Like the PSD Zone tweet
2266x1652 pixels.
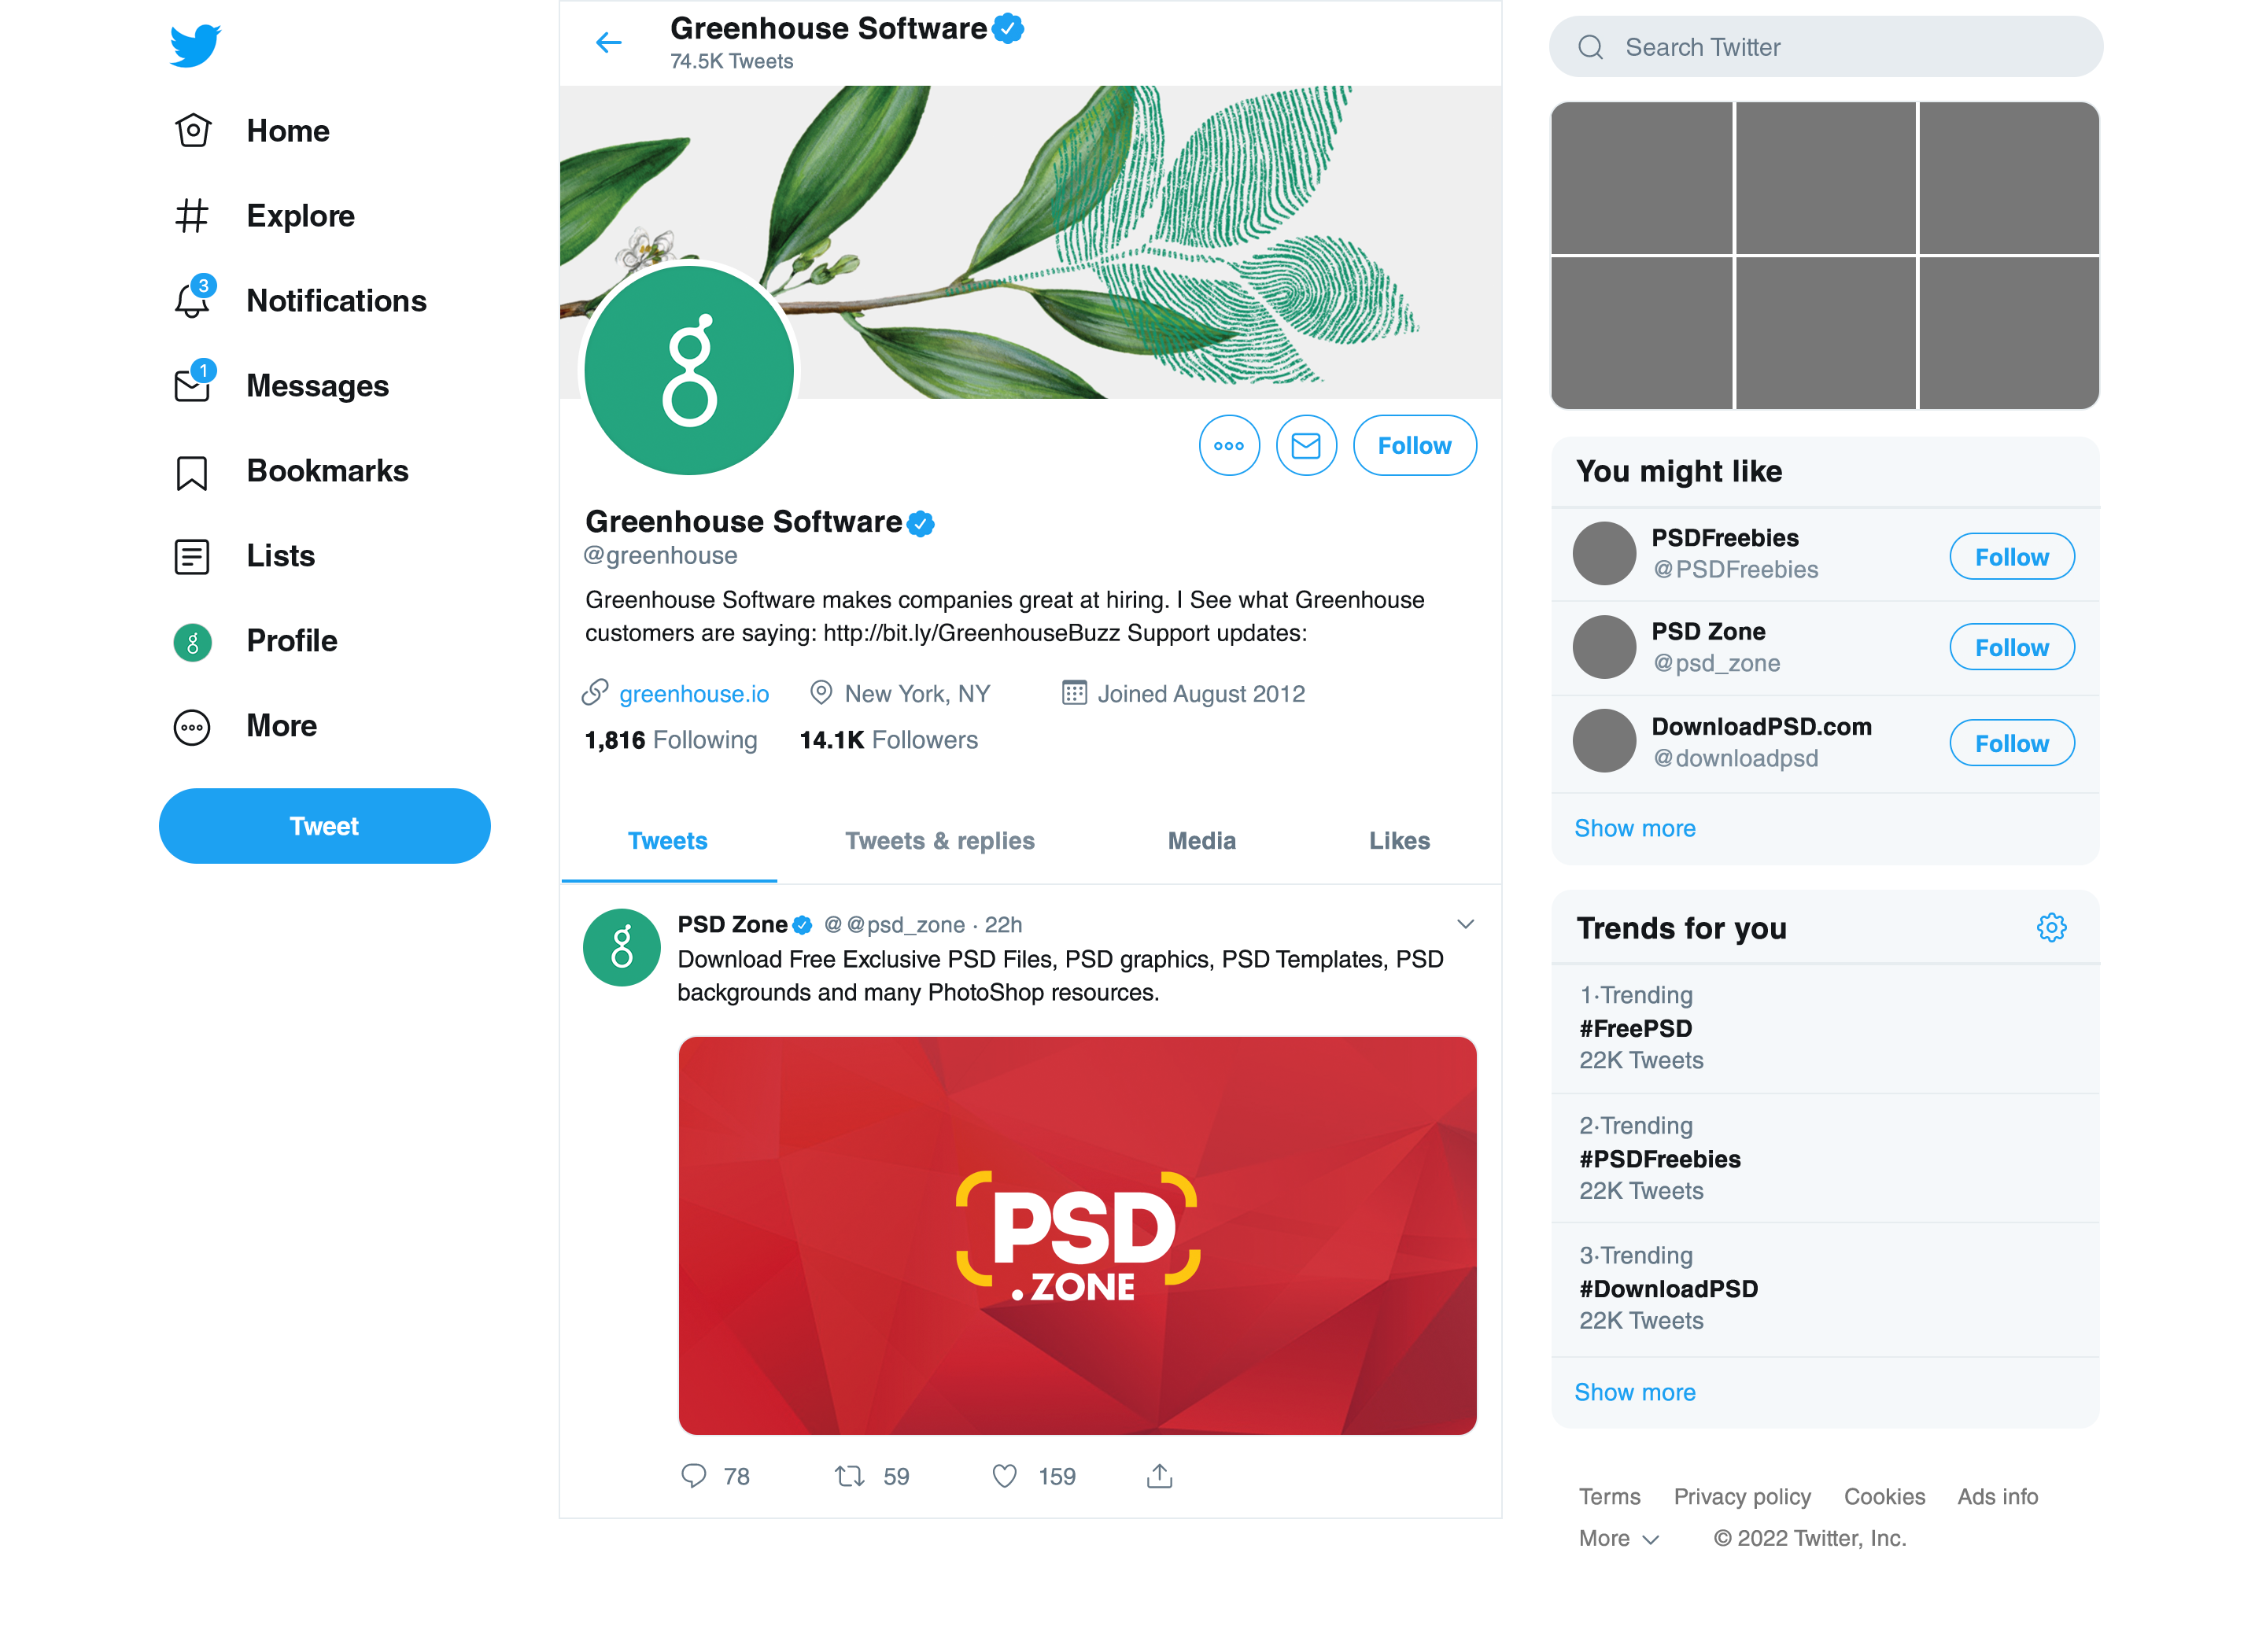(x=1004, y=1475)
